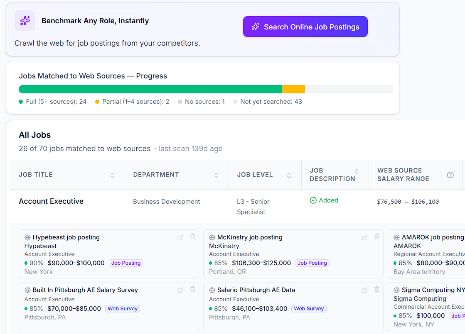Click the Hypebeast job posting title

coord(66,237)
